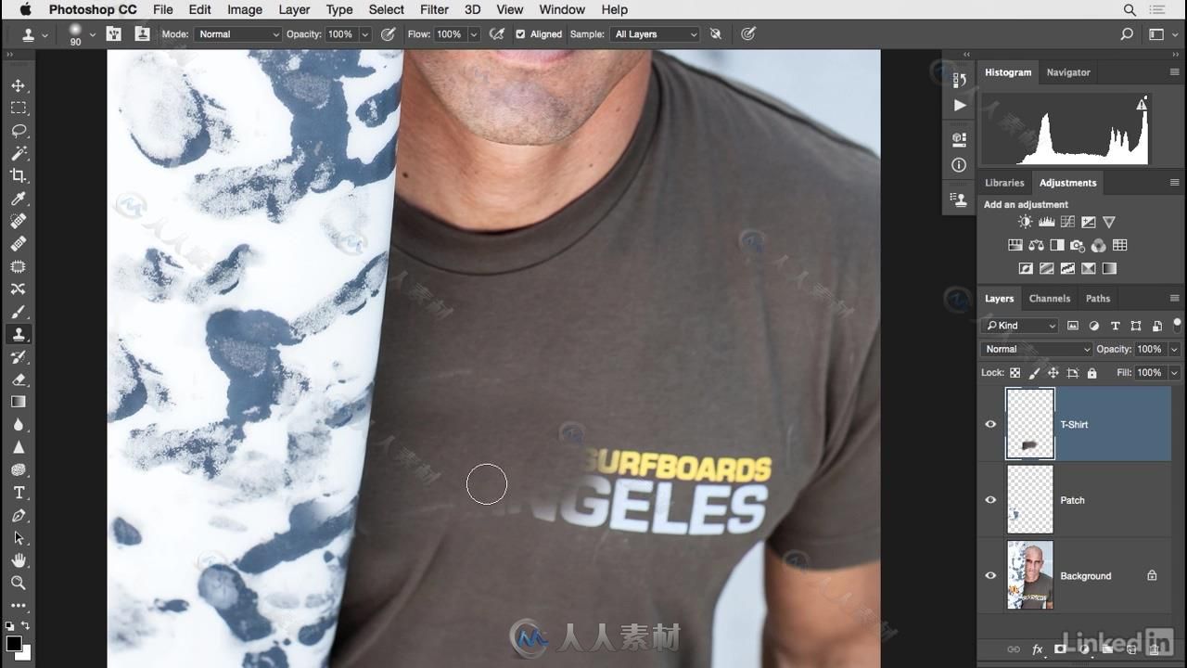Screen dimensions: 1187x668
Task: Select the Gradient tool
Action: [18, 402]
